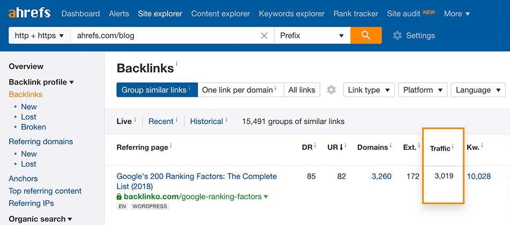
Task: Click the info icon next to Live
Action: (x=134, y=119)
